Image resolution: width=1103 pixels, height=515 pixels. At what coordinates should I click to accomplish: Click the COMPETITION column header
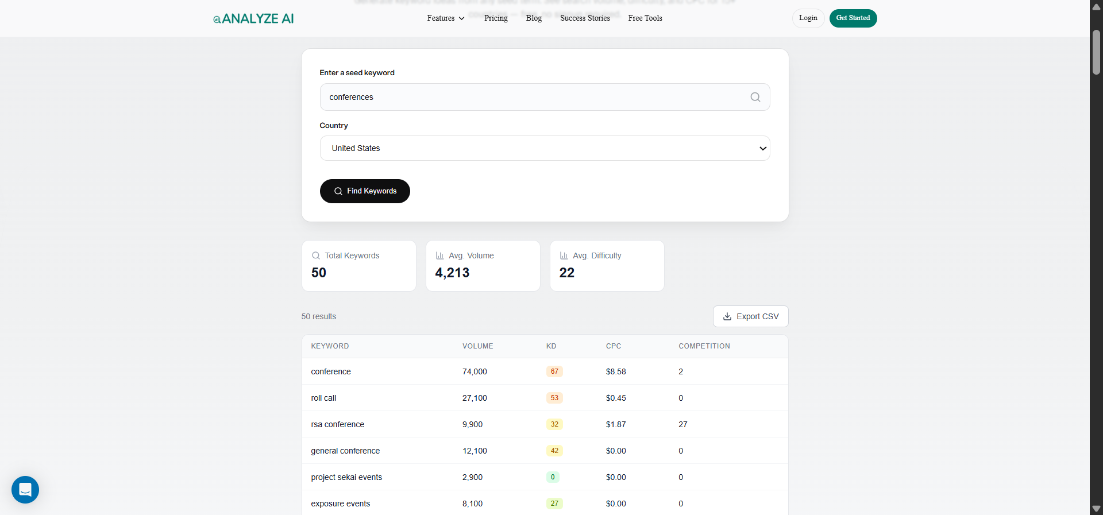(x=704, y=346)
